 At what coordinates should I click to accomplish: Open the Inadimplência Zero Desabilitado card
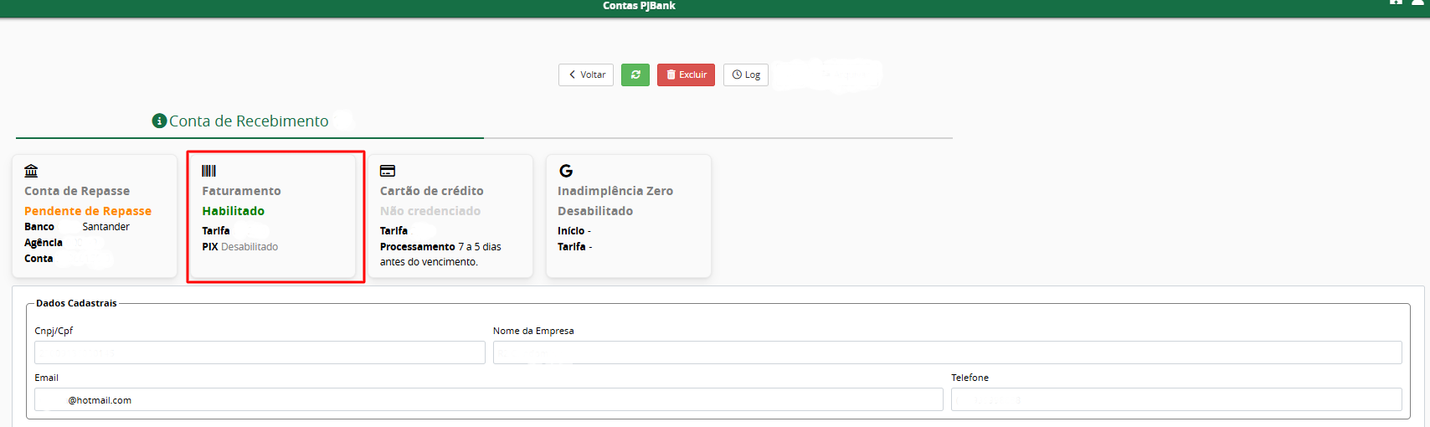point(629,216)
